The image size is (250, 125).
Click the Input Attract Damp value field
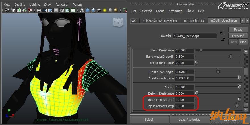pyautogui.click(x=185, y=106)
